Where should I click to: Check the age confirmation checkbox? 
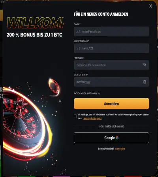click(75, 116)
